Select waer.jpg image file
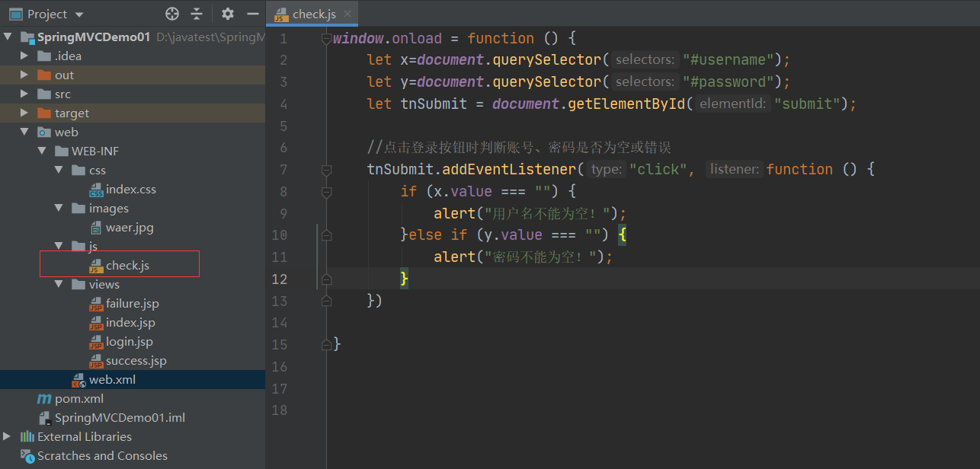This screenshot has height=469, width=980. tap(130, 227)
